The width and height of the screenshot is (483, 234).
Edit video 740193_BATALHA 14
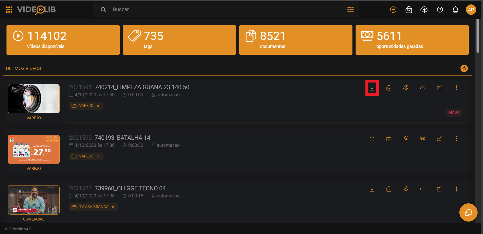coord(439,139)
